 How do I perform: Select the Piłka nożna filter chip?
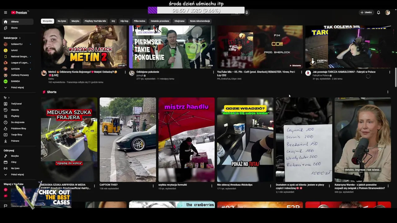tap(140, 21)
